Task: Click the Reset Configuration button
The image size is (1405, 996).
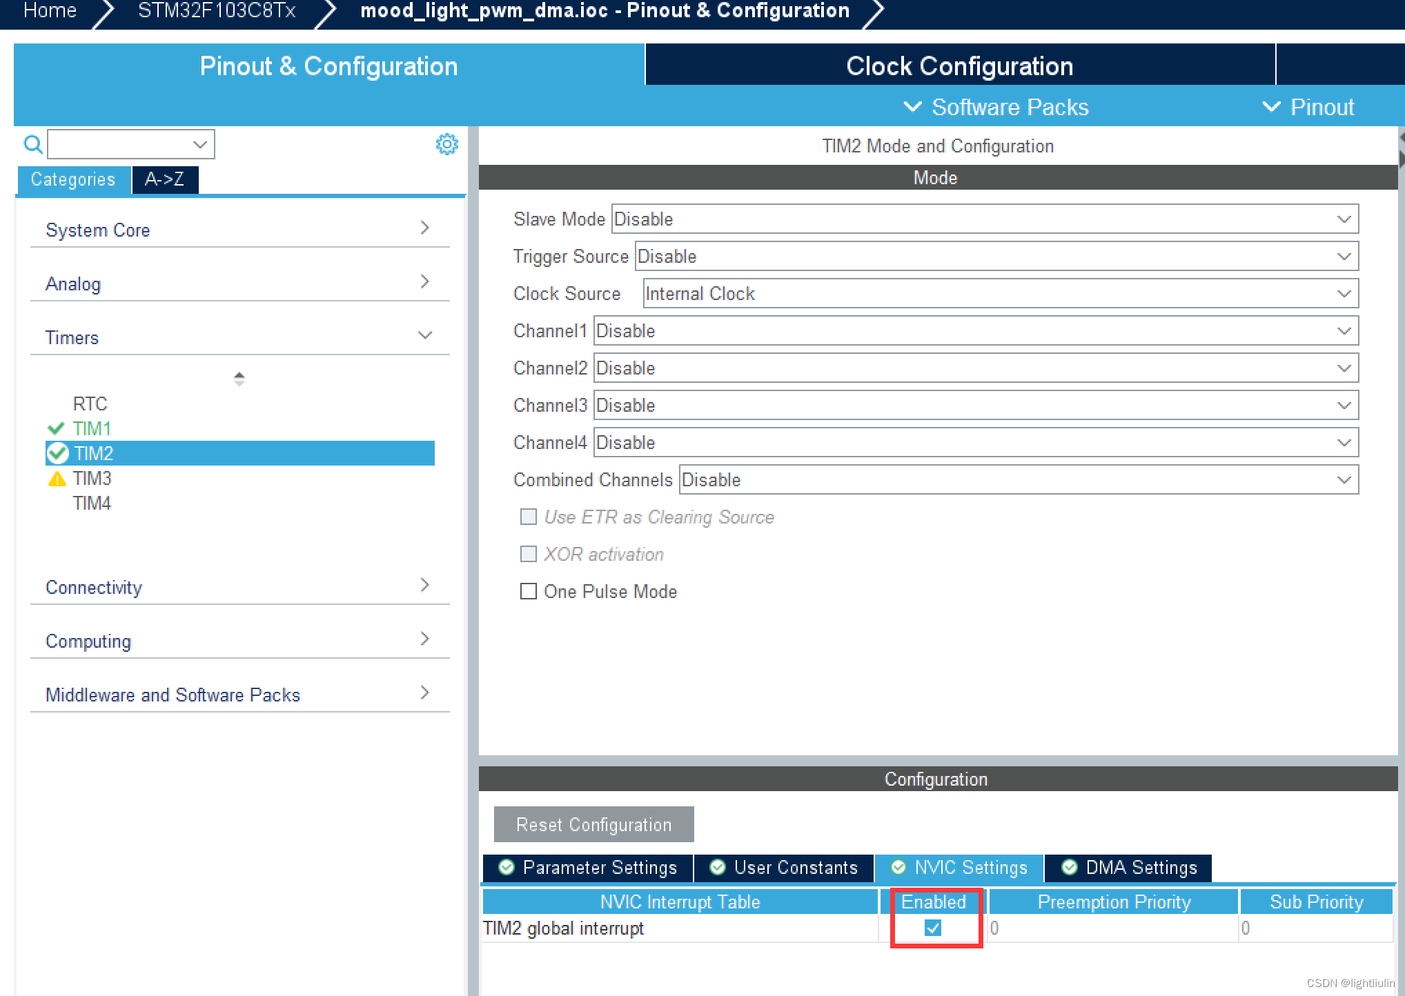Action: coord(593,824)
